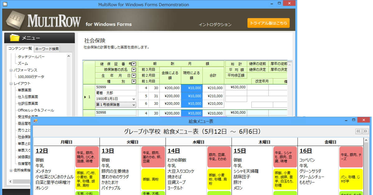Screen dimensions: 373x195
Task: Open the 第1号被保険者 combo box
Action: pyautogui.click(x=134, y=105)
